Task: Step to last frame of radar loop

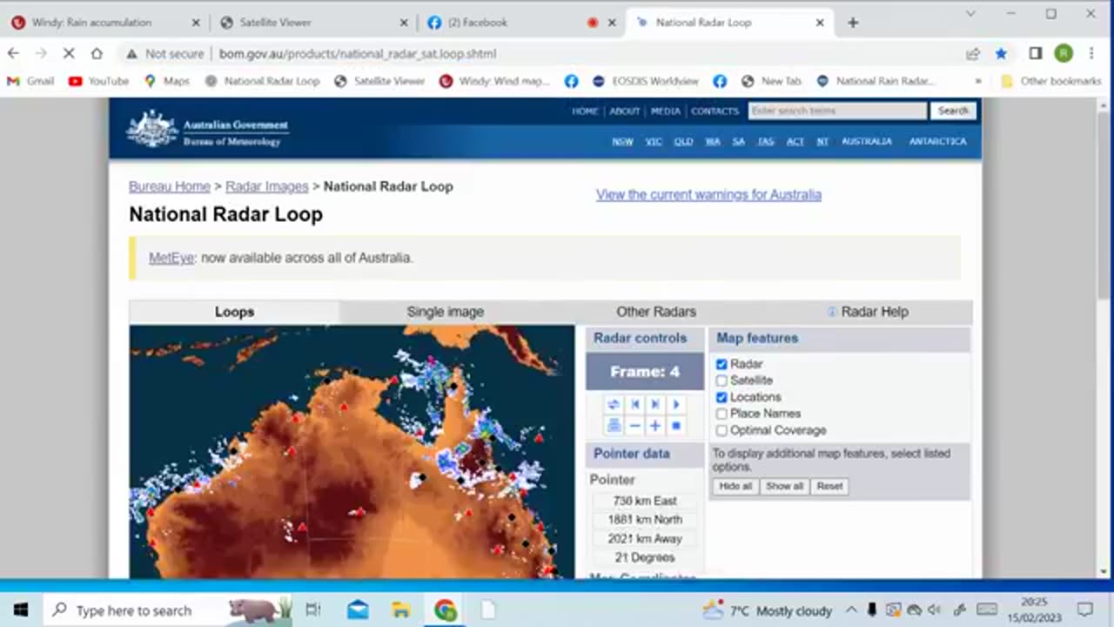Action: (x=655, y=404)
